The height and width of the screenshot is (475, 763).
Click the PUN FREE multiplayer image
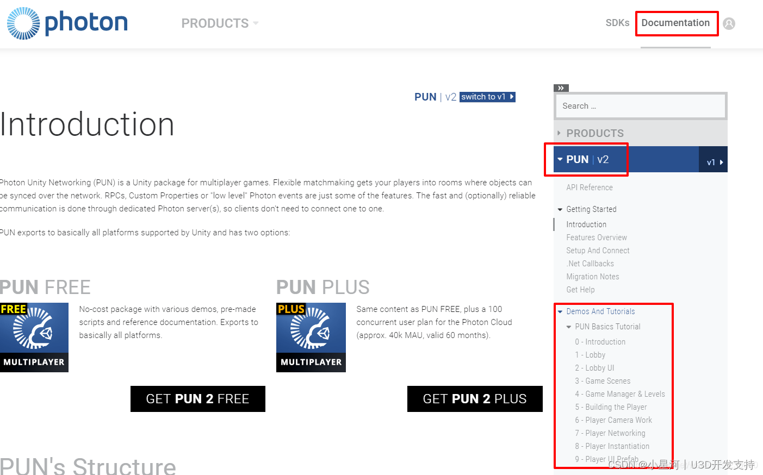tap(34, 337)
